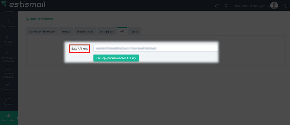Image resolution: width=290 pixels, height=125 pixels.
Task: Click the clock icon in header
Action: (x=217, y=6)
